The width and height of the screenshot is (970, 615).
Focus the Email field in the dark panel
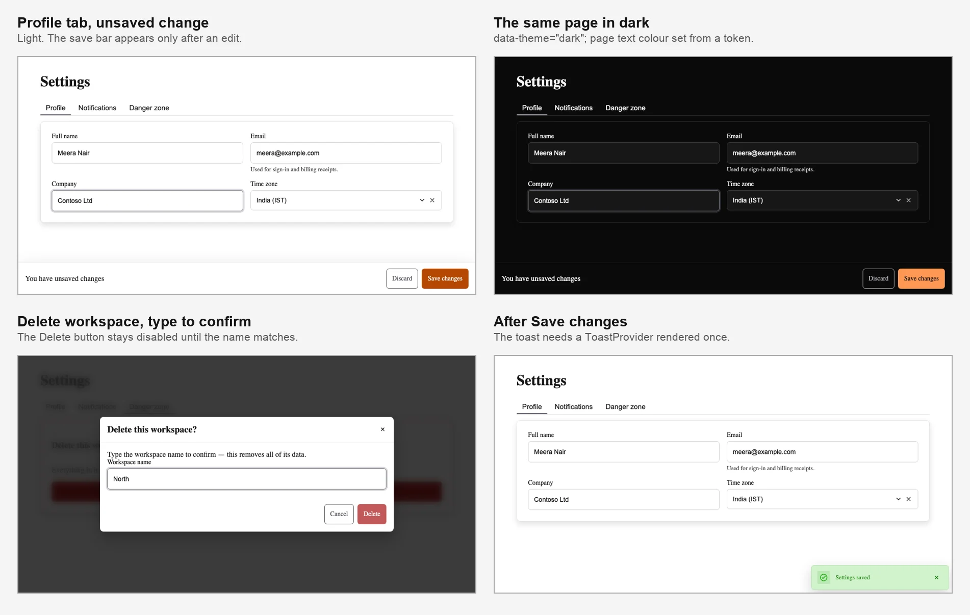[822, 153]
